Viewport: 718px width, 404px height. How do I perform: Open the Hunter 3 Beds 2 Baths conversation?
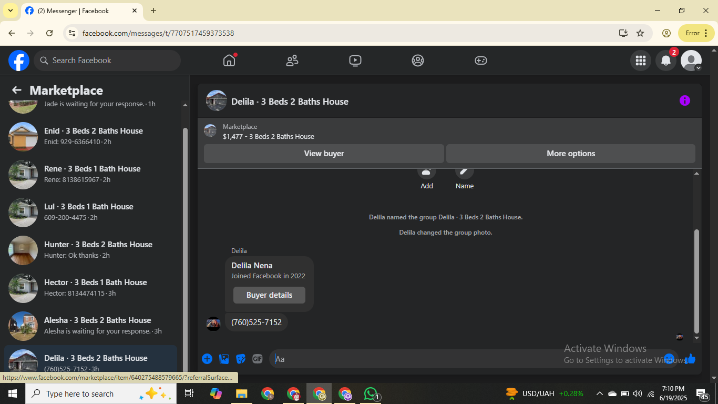(x=90, y=250)
